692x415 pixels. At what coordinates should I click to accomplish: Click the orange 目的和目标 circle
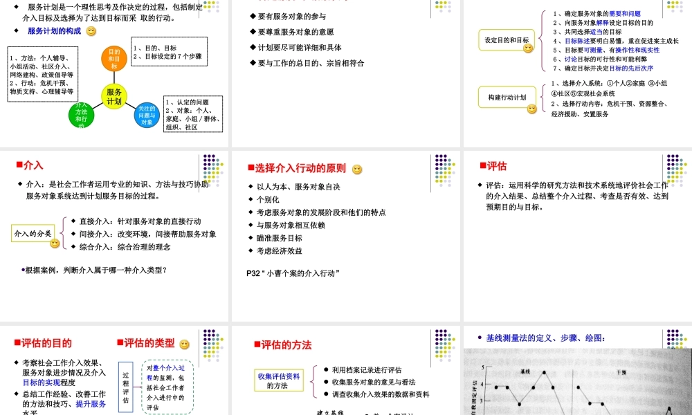113,57
